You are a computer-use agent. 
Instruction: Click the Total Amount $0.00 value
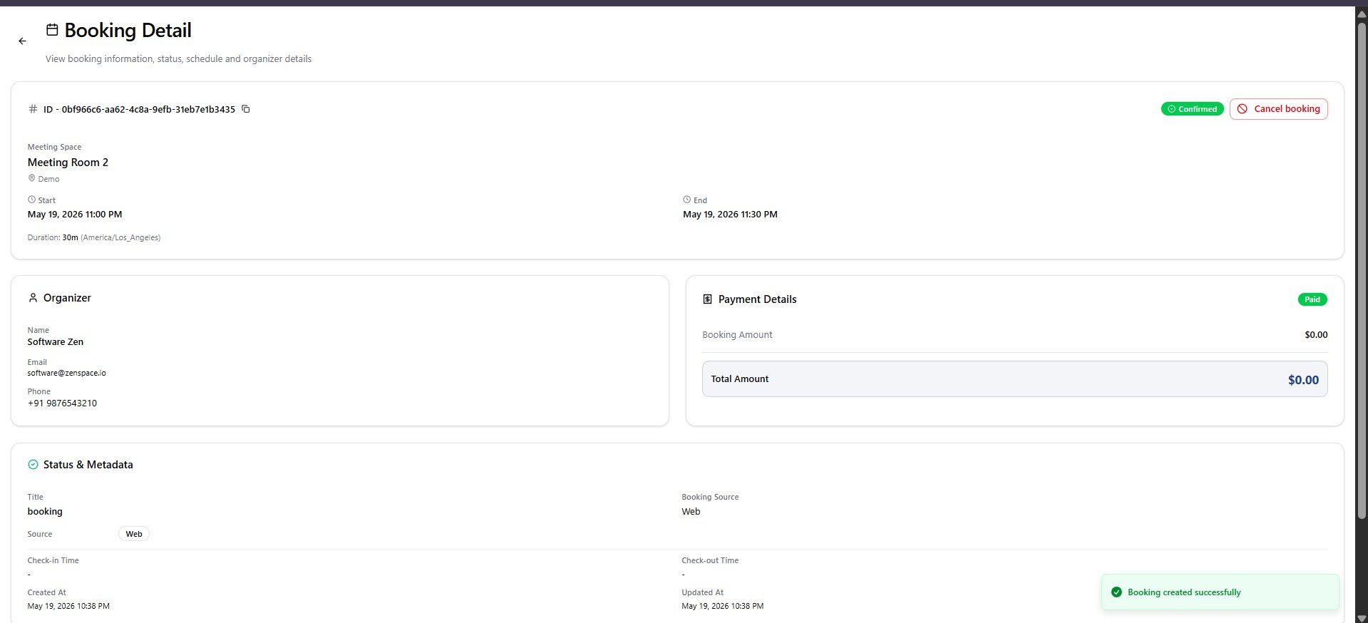1303,380
